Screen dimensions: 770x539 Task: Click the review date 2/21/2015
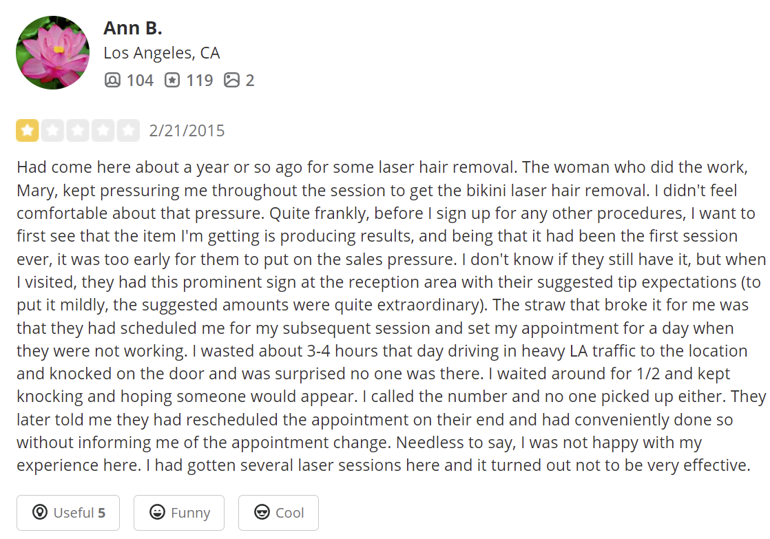pyautogui.click(x=187, y=131)
